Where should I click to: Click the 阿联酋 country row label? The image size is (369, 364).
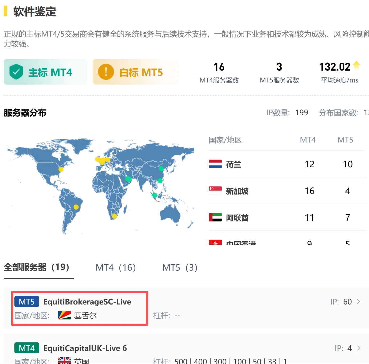237,218
